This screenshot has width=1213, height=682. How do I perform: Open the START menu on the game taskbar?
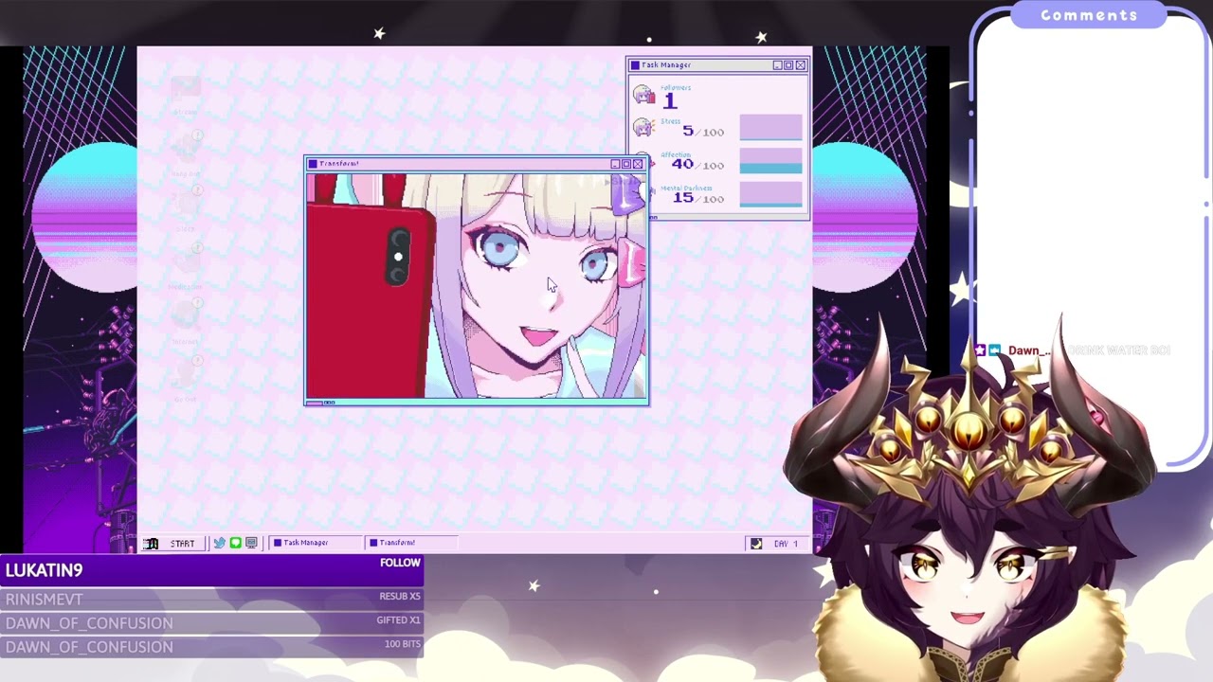[172, 544]
